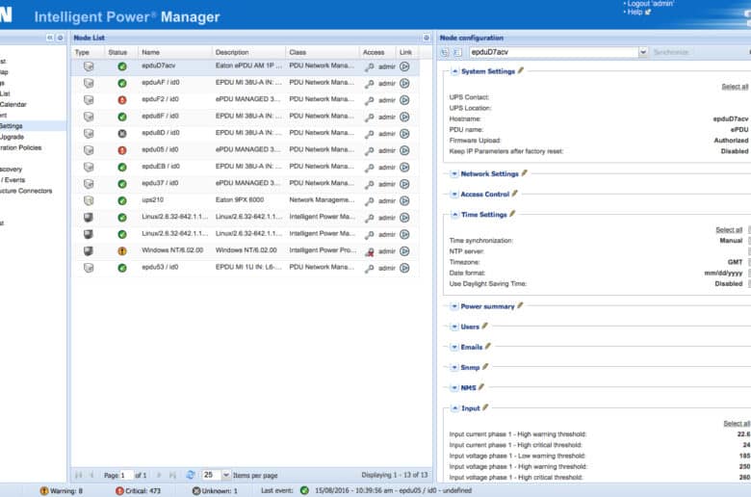Viewport: 751px width, 497px height.
Task: Expand the Network Settings section
Action: pos(454,174)
